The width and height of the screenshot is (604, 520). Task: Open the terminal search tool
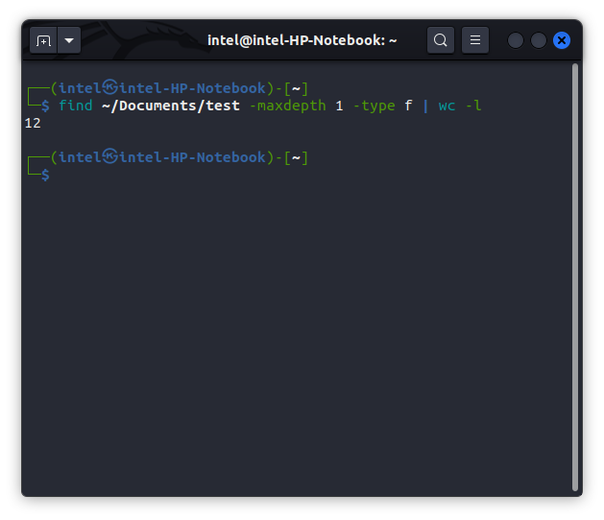[x=441, y=40]
